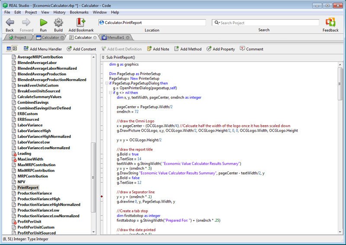
Task: Collapse the 'if g <> nil then' block
Action: pyautogui.click(x=111, y=93)
